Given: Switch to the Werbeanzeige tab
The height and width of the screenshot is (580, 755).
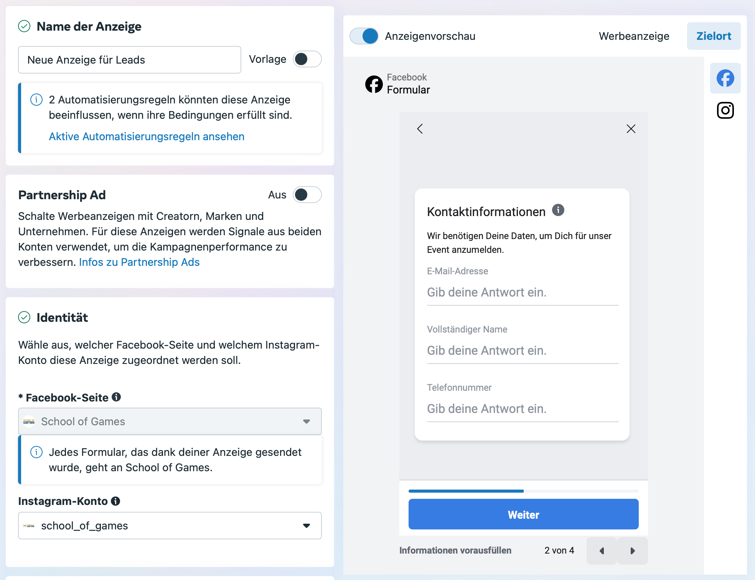Looking at the screenshot, I should point(634,36).
